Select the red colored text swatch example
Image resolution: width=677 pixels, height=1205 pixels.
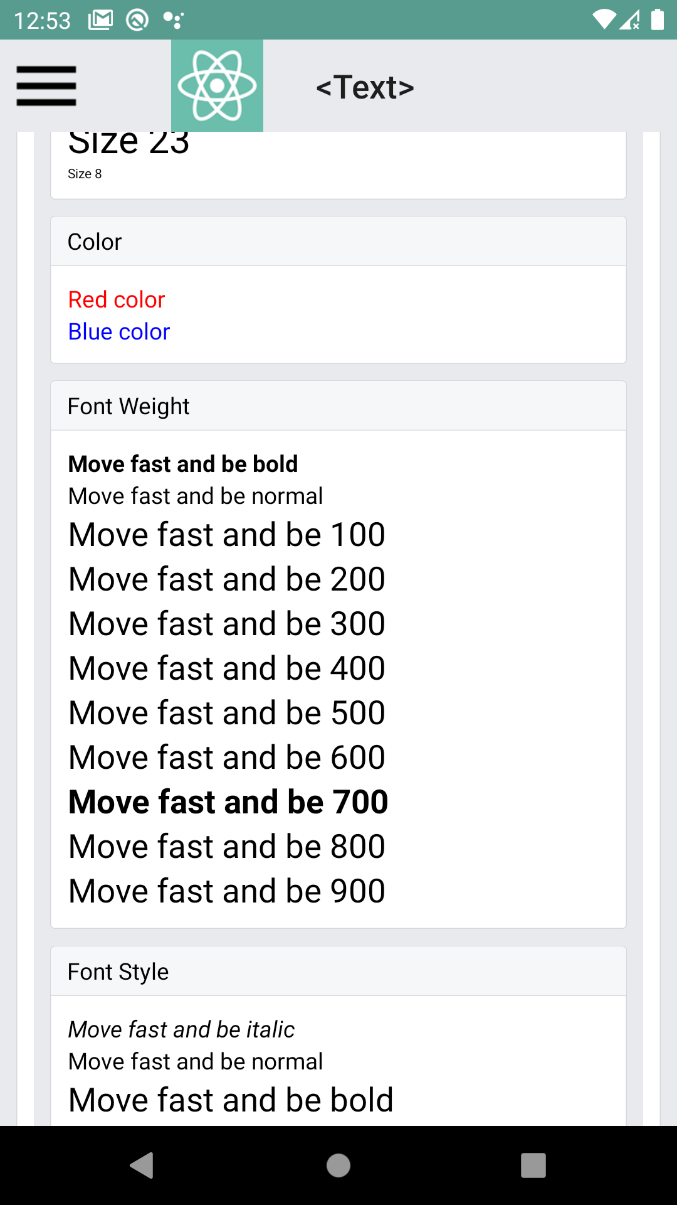tap(117, 299)
